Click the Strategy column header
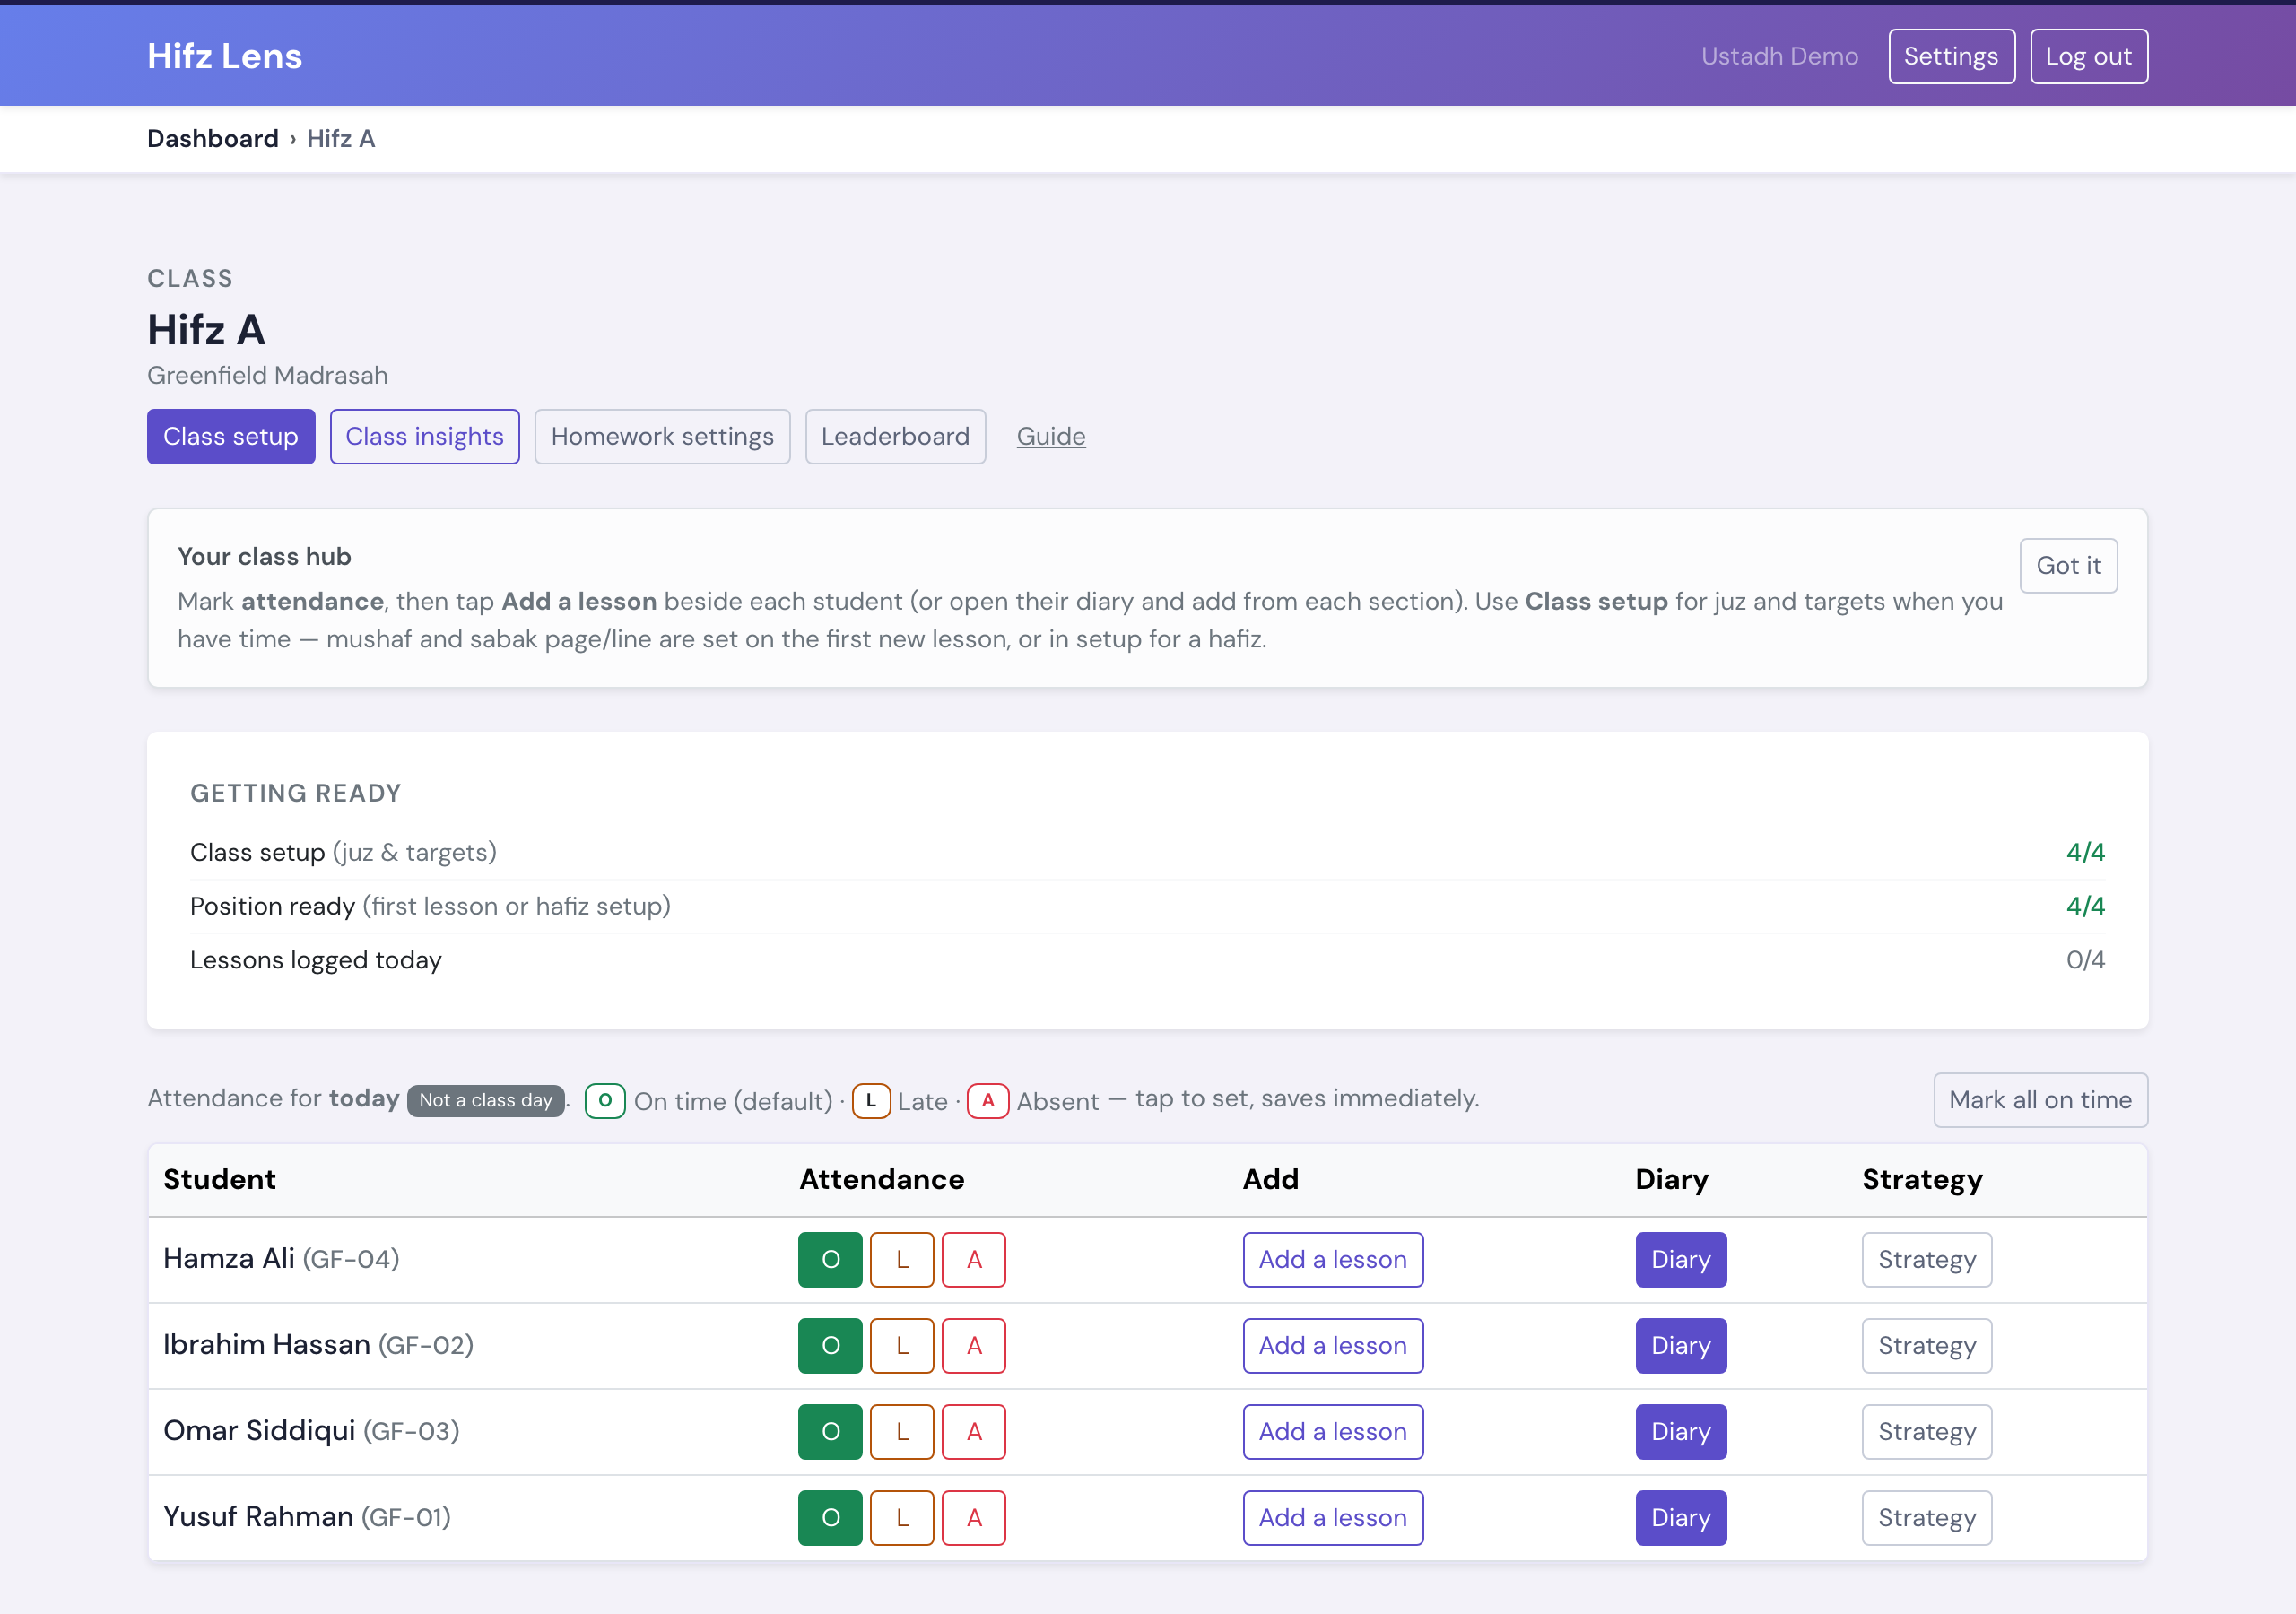Viewport: 2296px width, 1614px height. pos(1922,1180)
